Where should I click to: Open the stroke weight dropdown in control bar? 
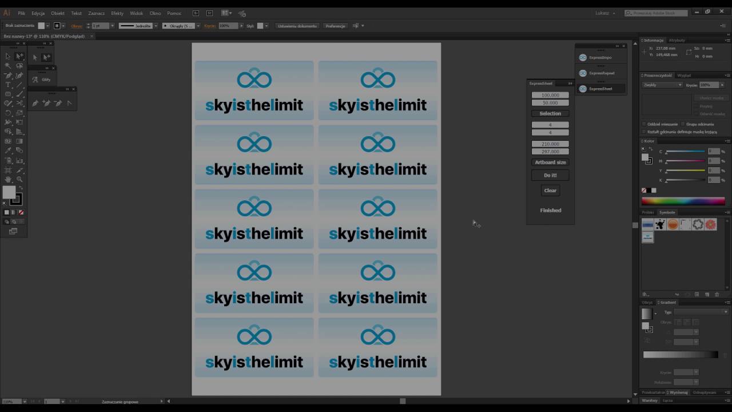[112, 26]
